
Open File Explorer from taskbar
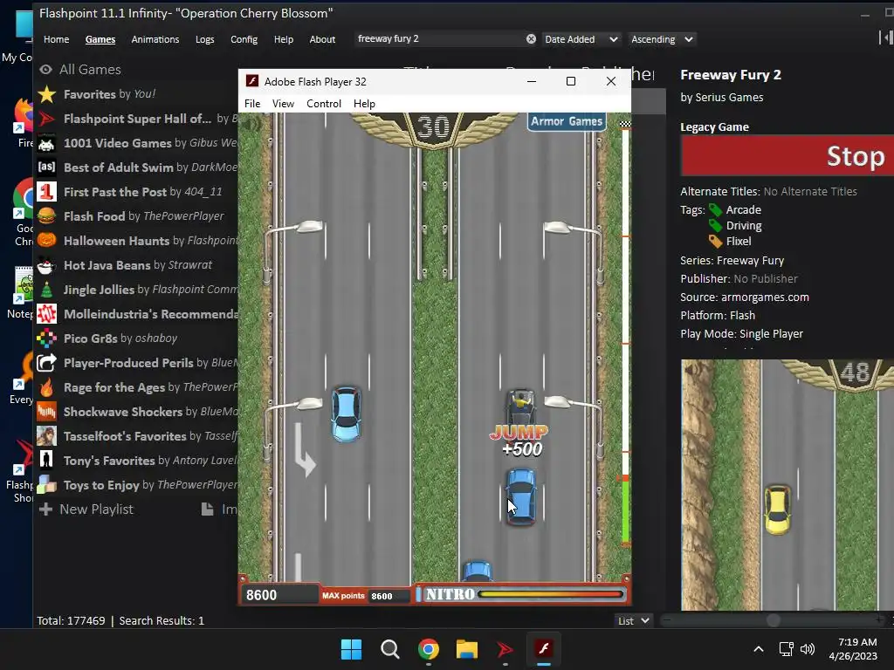click(466, 649)
